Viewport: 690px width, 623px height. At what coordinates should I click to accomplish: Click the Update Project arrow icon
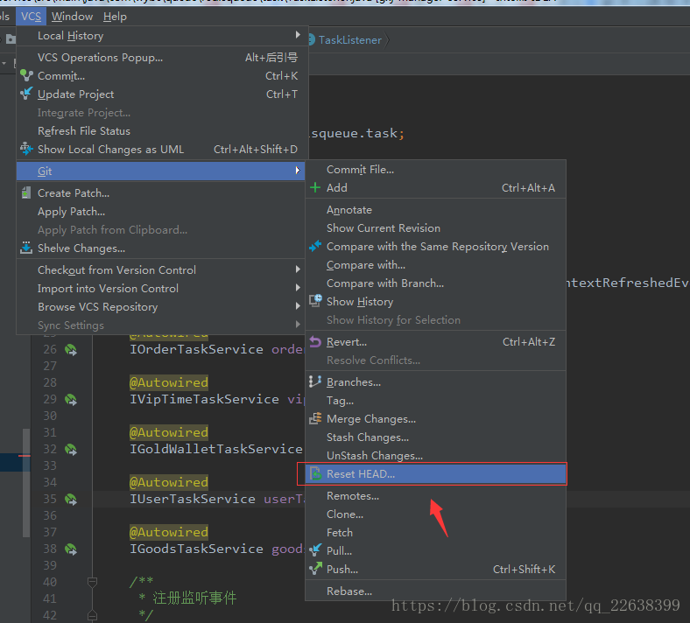[x=26, y=94]
